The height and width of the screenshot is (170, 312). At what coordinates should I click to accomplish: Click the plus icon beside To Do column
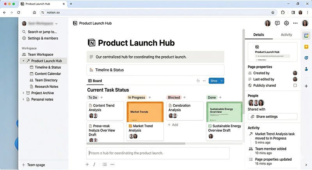(x=102, y=97)
